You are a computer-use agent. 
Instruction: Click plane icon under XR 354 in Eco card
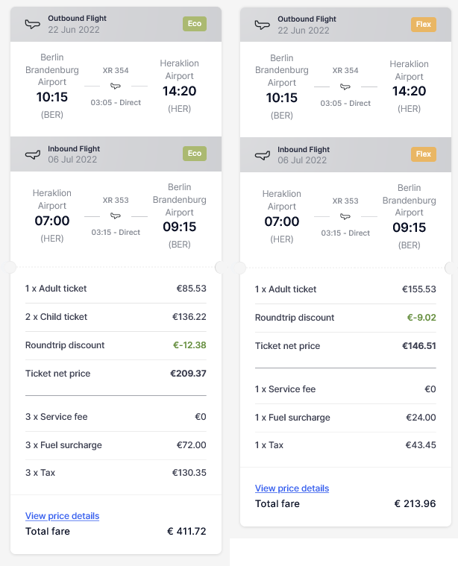click(x=116, y=86)
